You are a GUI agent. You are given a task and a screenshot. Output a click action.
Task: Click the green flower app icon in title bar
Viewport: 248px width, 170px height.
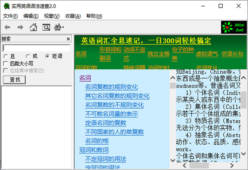7,6
